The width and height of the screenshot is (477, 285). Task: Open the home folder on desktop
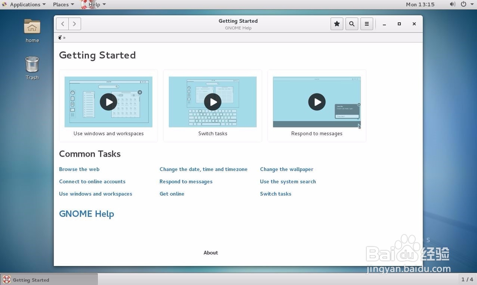coord(32,31)
